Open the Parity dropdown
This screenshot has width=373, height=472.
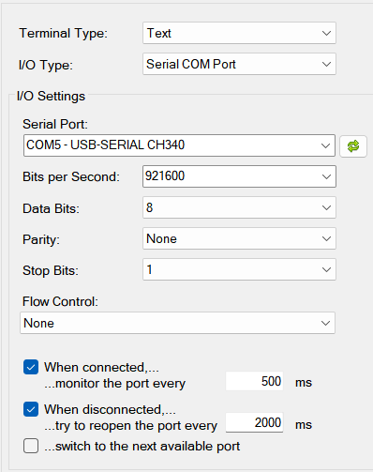click(239, 238)
